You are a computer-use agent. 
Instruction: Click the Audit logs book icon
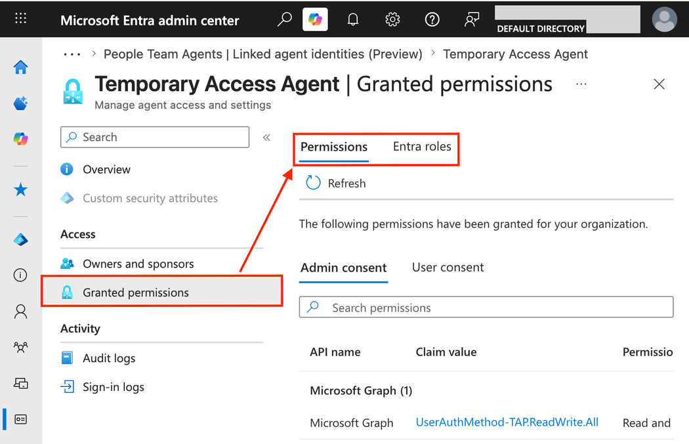pos(67,358)
